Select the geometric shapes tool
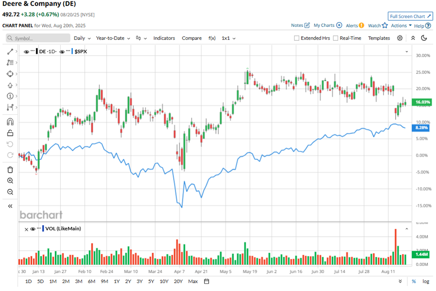The image size is (436, 291). pyautogui.click(x=10, y=74)
